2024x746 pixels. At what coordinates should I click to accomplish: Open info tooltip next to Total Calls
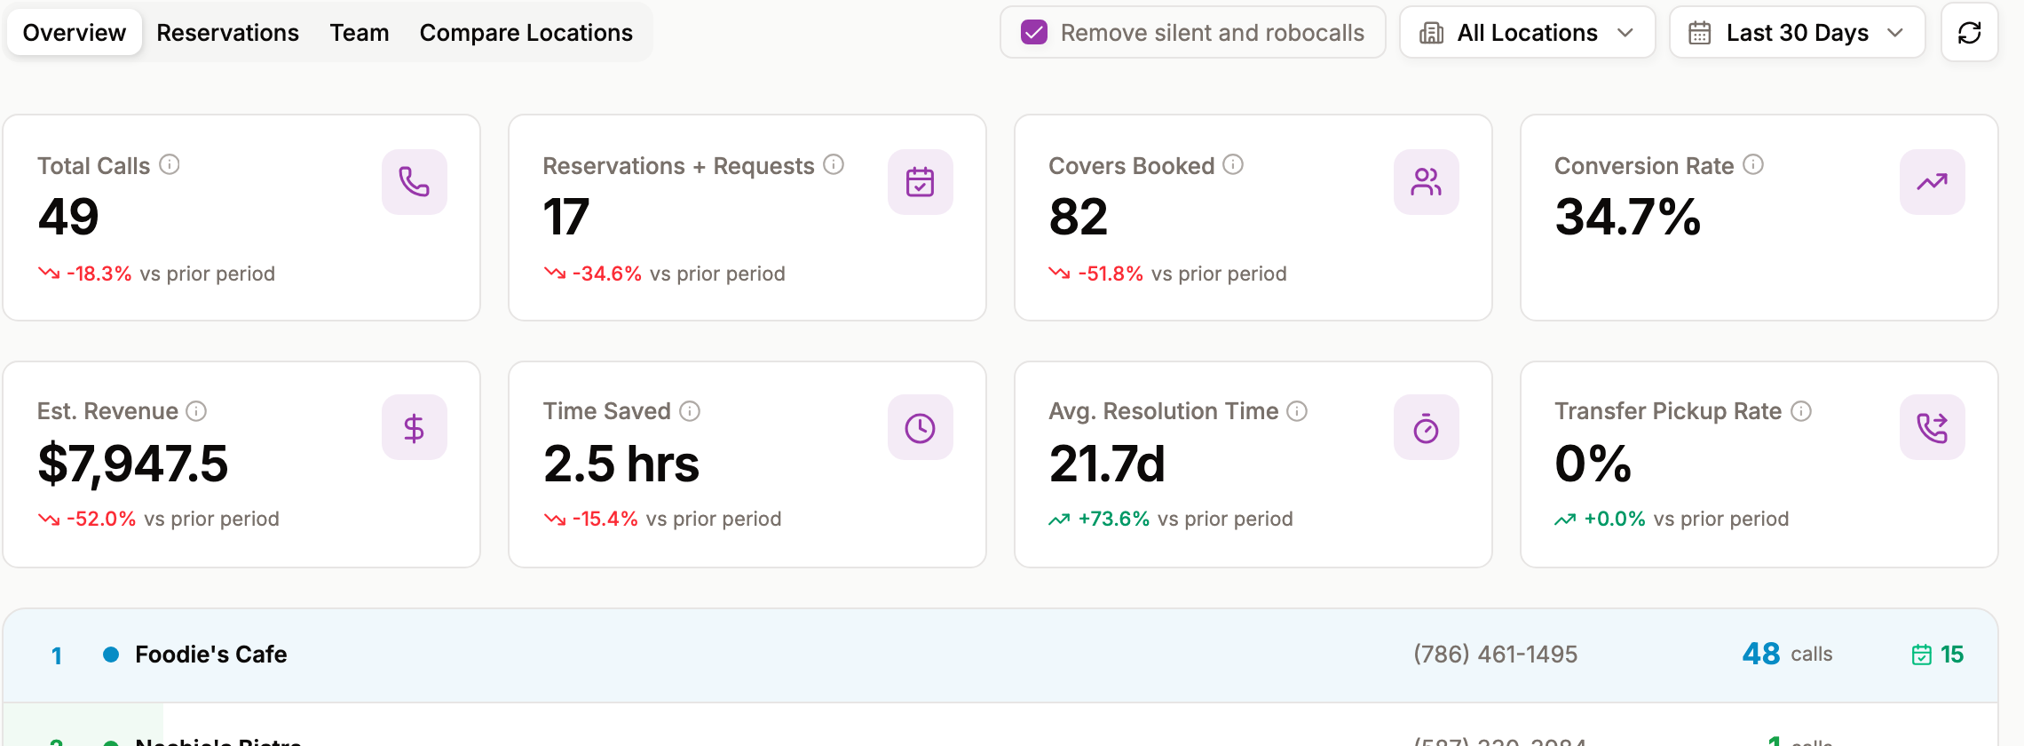(x=170, y=165)
